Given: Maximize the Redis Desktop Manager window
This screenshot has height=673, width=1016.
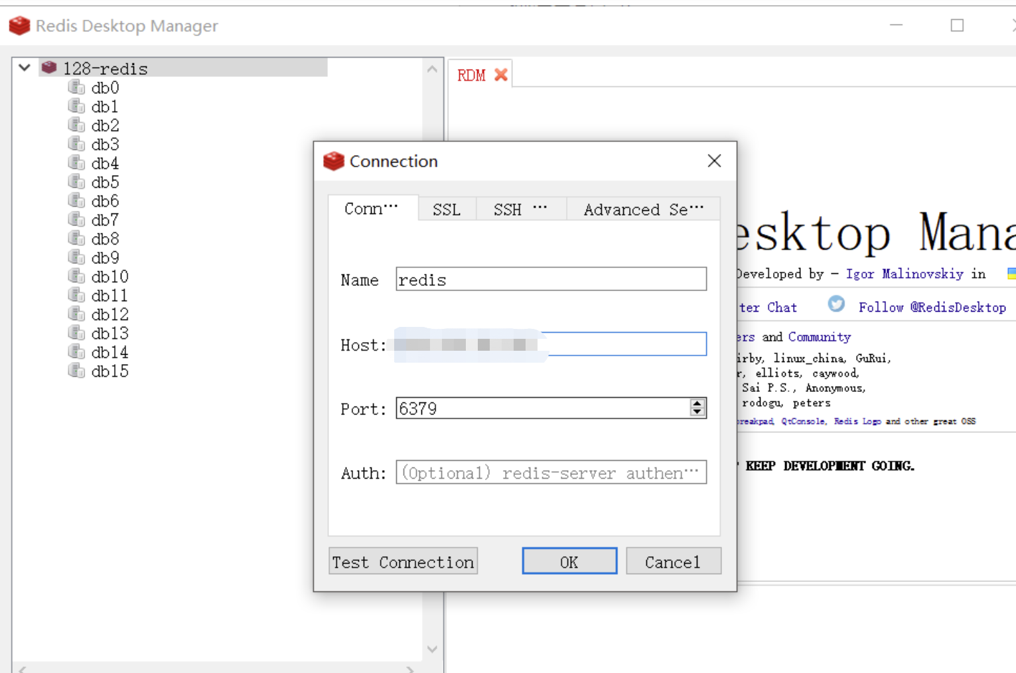Looking at the screenshot, I should [x=957, y=25].
